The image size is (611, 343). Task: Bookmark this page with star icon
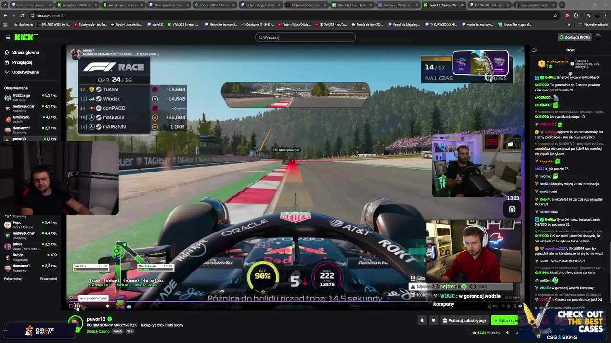(555, 15)
